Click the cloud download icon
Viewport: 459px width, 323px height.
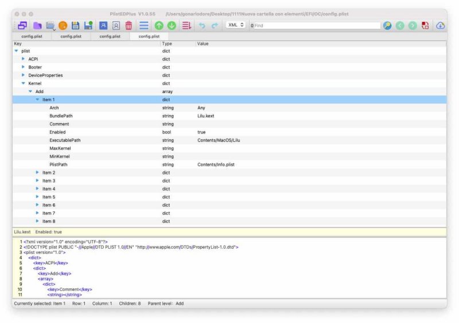coord(441,25)
